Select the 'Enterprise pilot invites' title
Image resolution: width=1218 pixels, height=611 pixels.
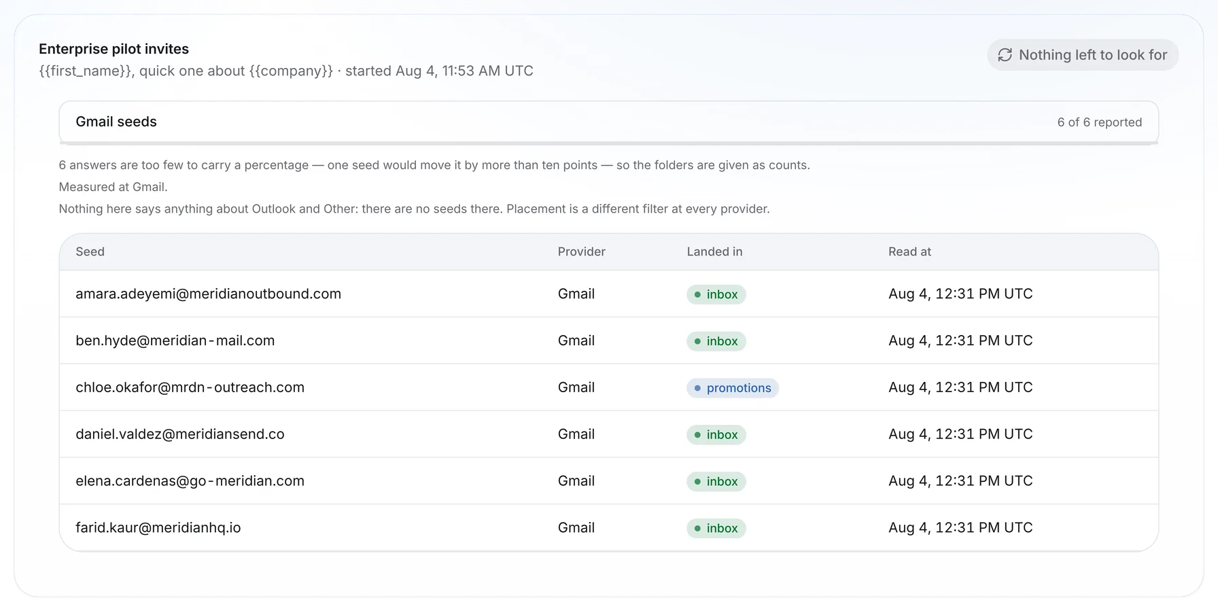(x=114, y=49)
